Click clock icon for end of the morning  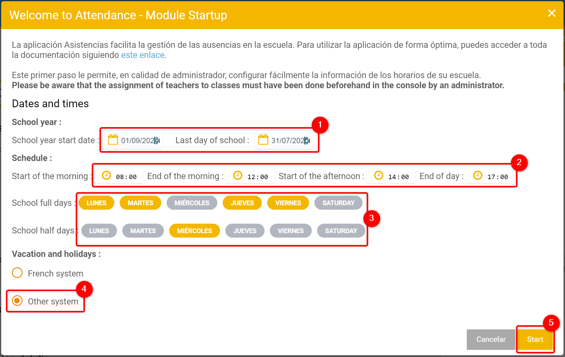238,176
